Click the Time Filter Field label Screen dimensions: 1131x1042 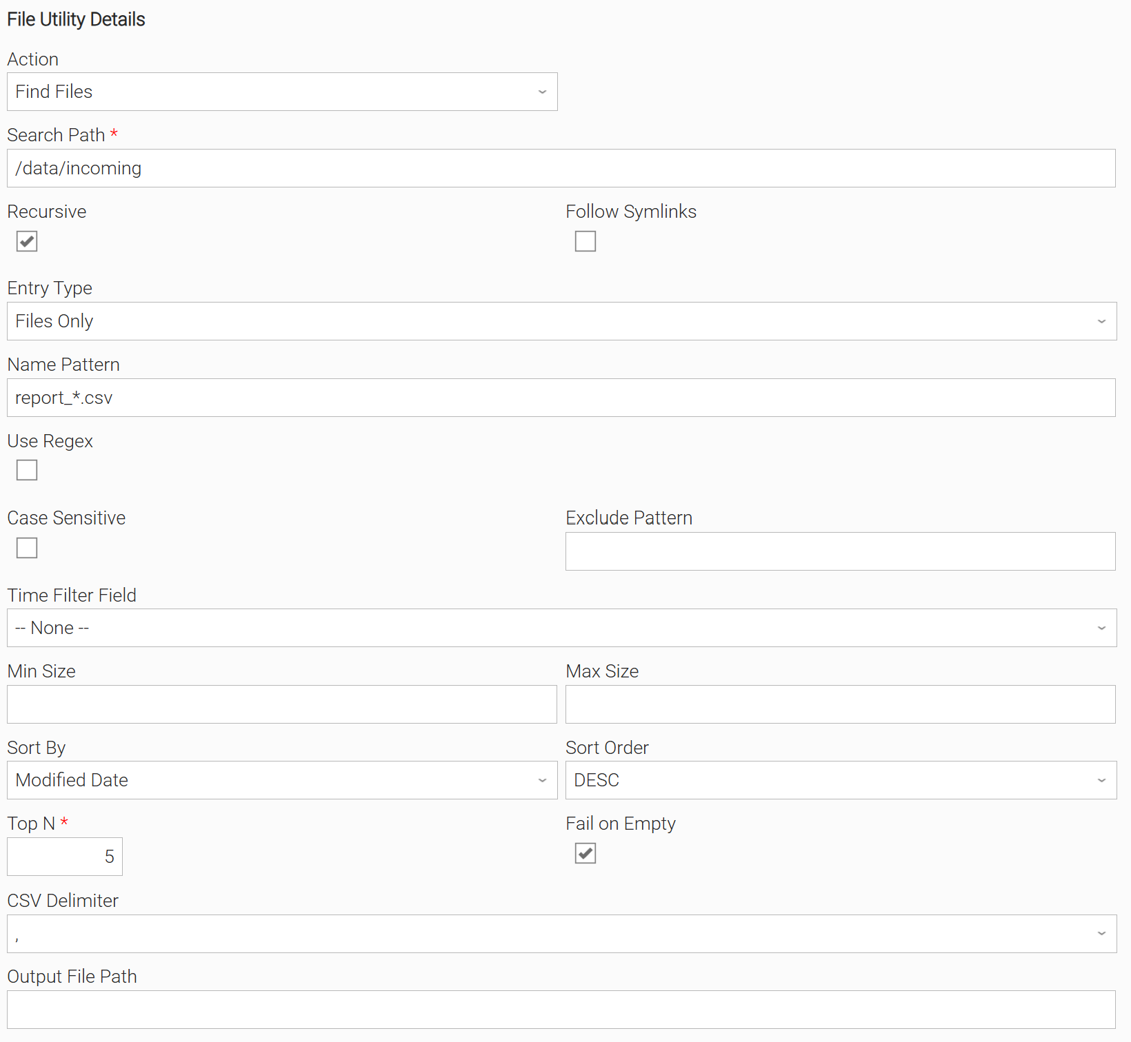click(x=72, y=595)
